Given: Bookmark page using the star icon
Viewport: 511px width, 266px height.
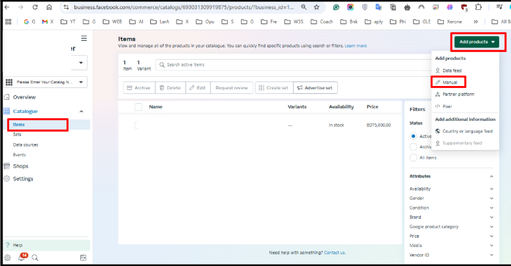Looking at the screenshot, I should pos(317,7).
